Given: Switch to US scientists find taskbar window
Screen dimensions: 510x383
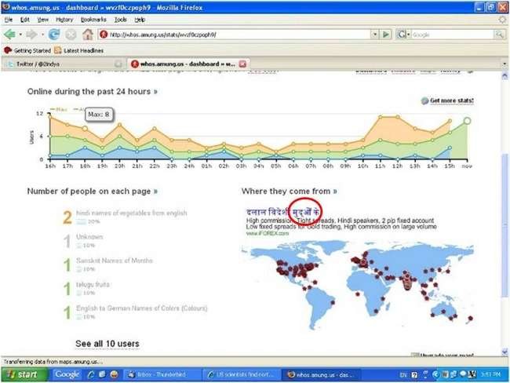Looking at the screenshot, I should (241, 374).
